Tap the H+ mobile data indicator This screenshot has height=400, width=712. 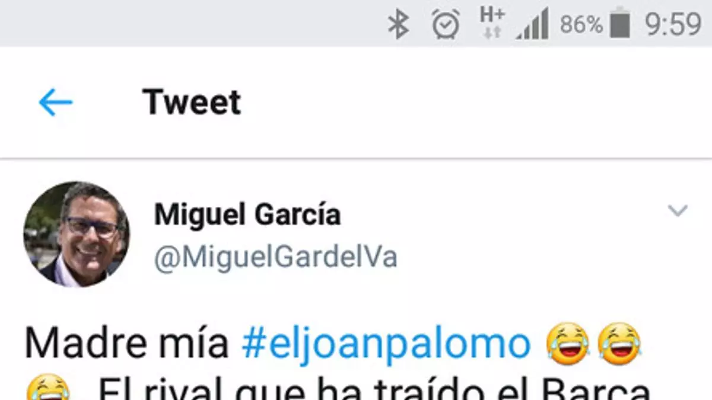pyautogui.click(x=492, y=23)
